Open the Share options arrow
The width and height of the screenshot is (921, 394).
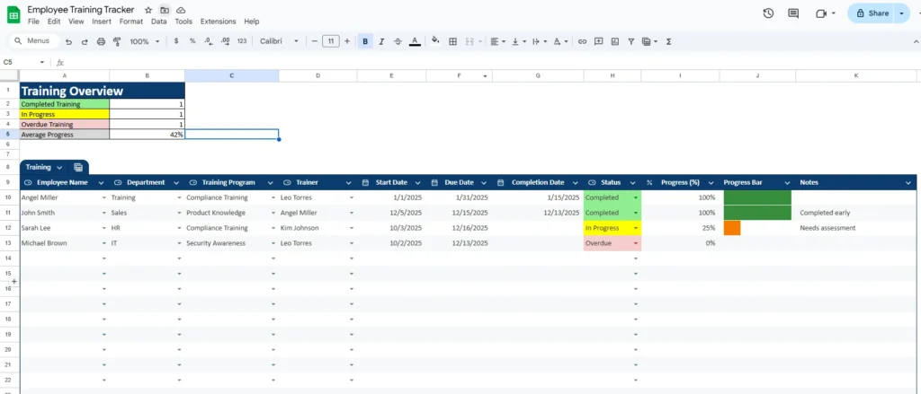901,13
